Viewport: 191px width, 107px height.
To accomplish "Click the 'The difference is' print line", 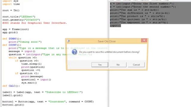I will (140, 13).
